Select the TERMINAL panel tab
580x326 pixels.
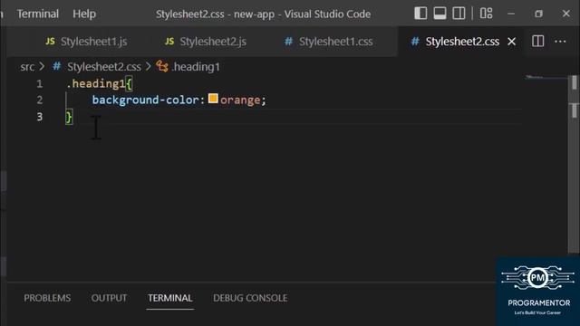tap(169, 298)
